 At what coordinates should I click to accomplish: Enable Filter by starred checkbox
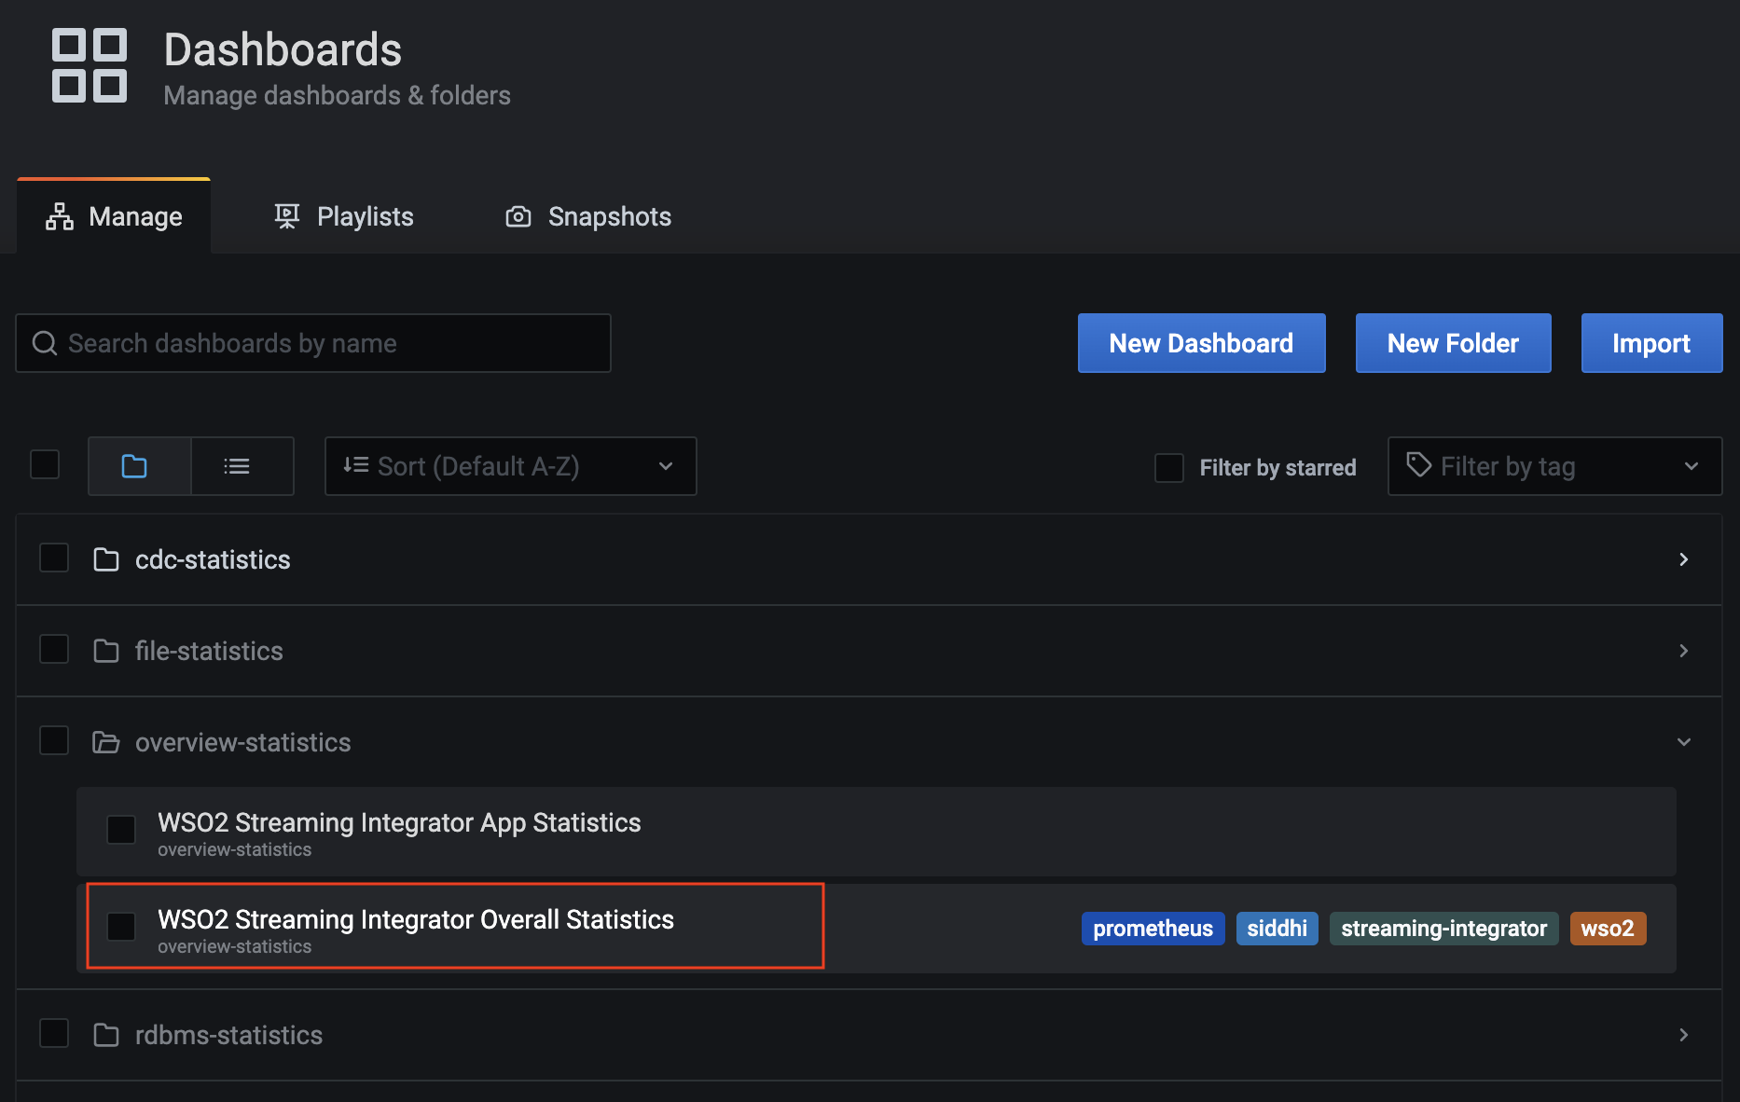click(x=1169, y=467)
